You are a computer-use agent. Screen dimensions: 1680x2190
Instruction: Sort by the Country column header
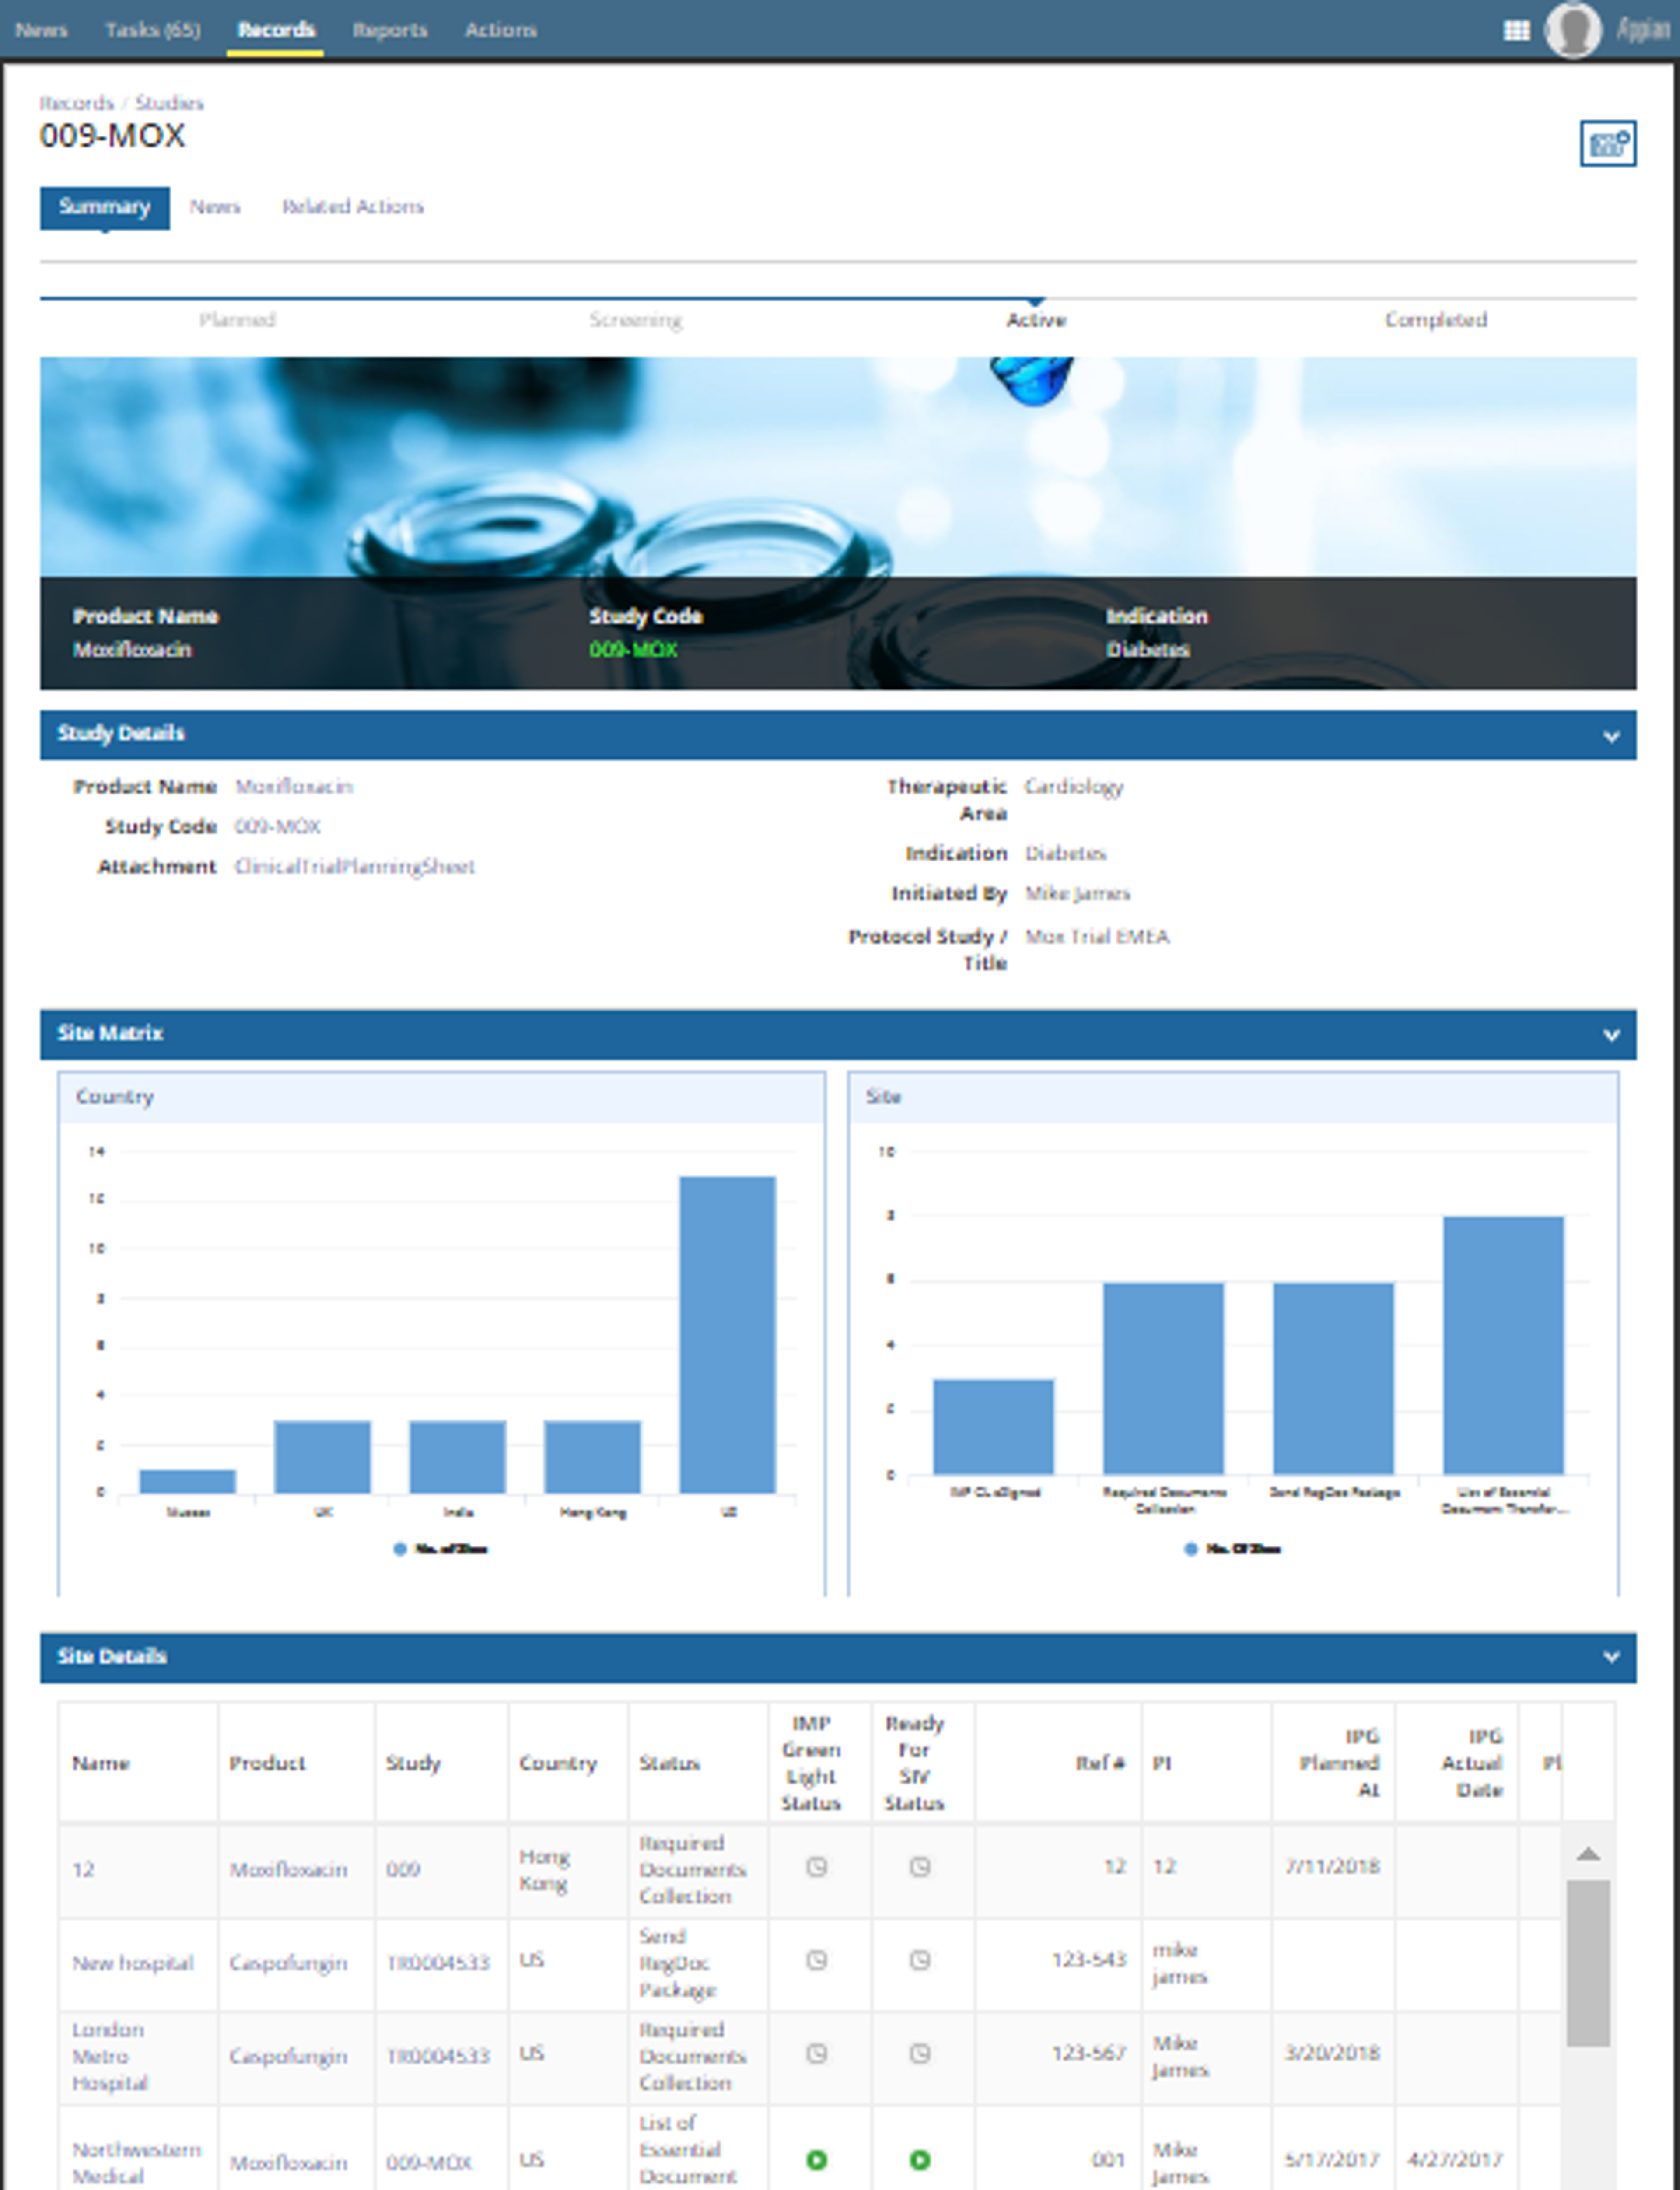click(x=557, y=1763)
